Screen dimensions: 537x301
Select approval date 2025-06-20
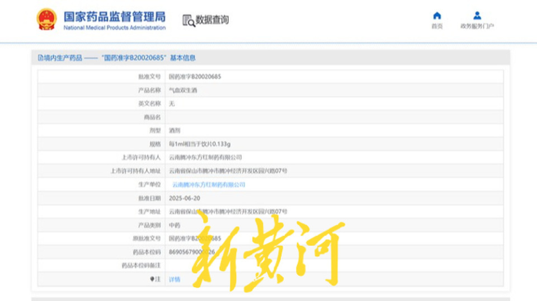(x=185, y=198)
